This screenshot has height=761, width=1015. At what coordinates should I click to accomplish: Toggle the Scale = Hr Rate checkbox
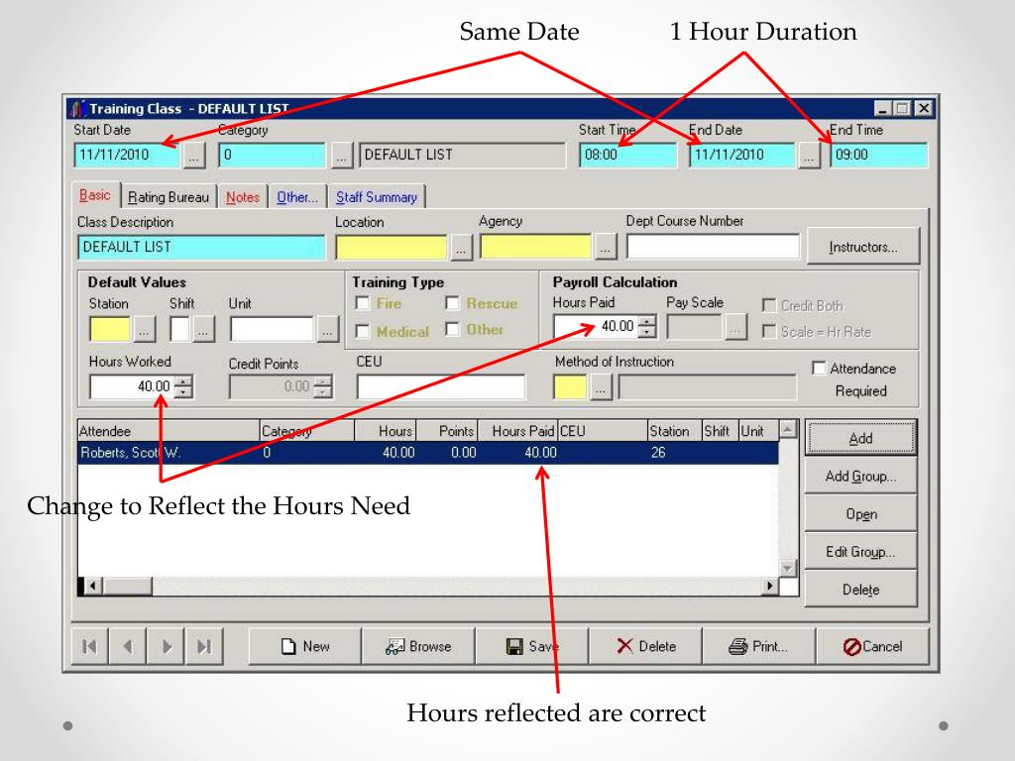coord(769,331)
